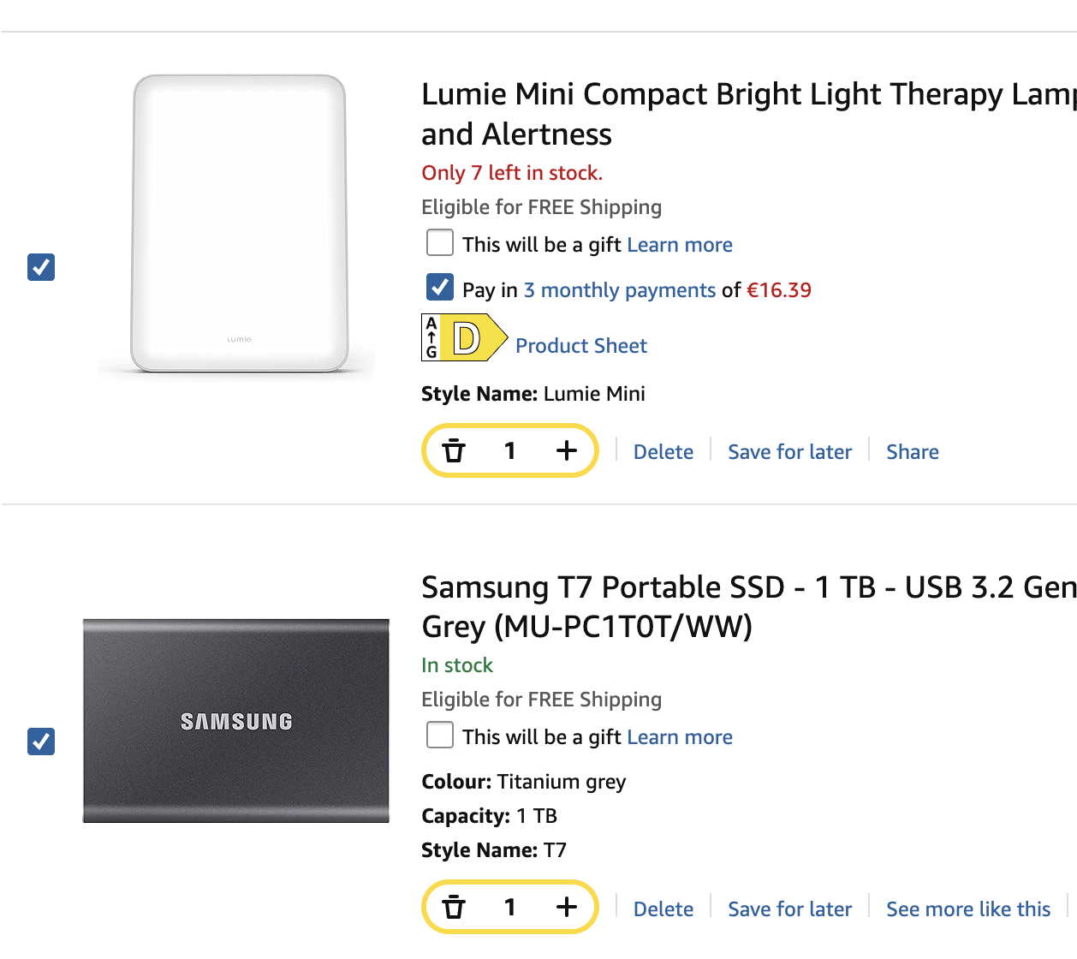Viewport: 1077px width, 959px height.
Task: Delete the Lumie Mini lamp from cart
Action: 663,452
